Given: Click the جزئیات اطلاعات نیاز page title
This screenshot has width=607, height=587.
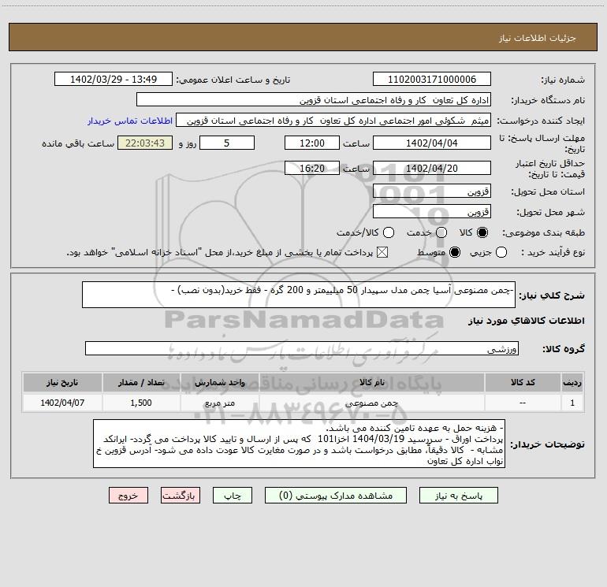Looking at the screenshot, I should point(538,38).
